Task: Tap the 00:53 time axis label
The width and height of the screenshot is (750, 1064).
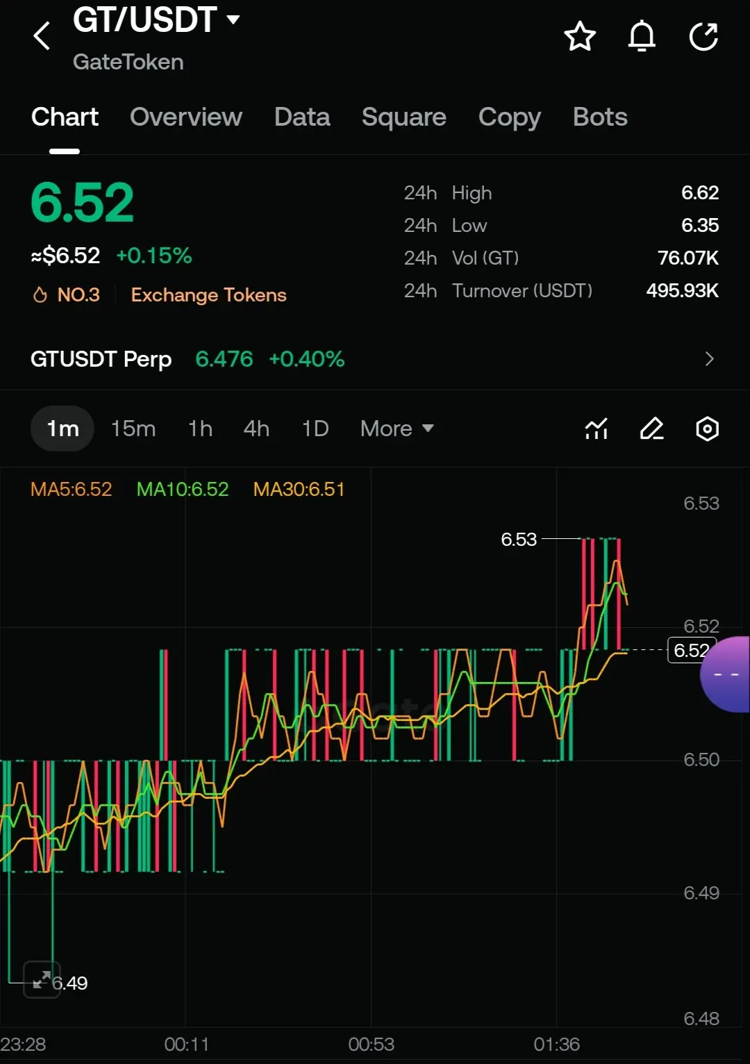Action: (x=371, y=1045)
